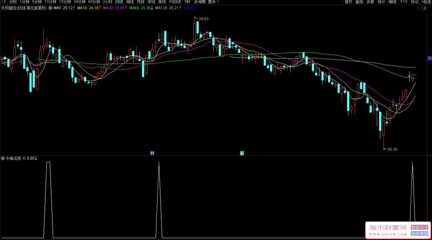432x240 pixels.
Task: Open 牛角出现 indicator dropdown arrow
Action: pos(3,158)
